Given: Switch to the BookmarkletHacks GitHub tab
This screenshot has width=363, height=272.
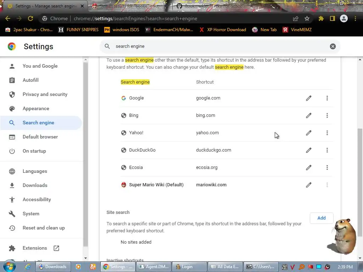Looking at the screenshot, I should 214,6.
